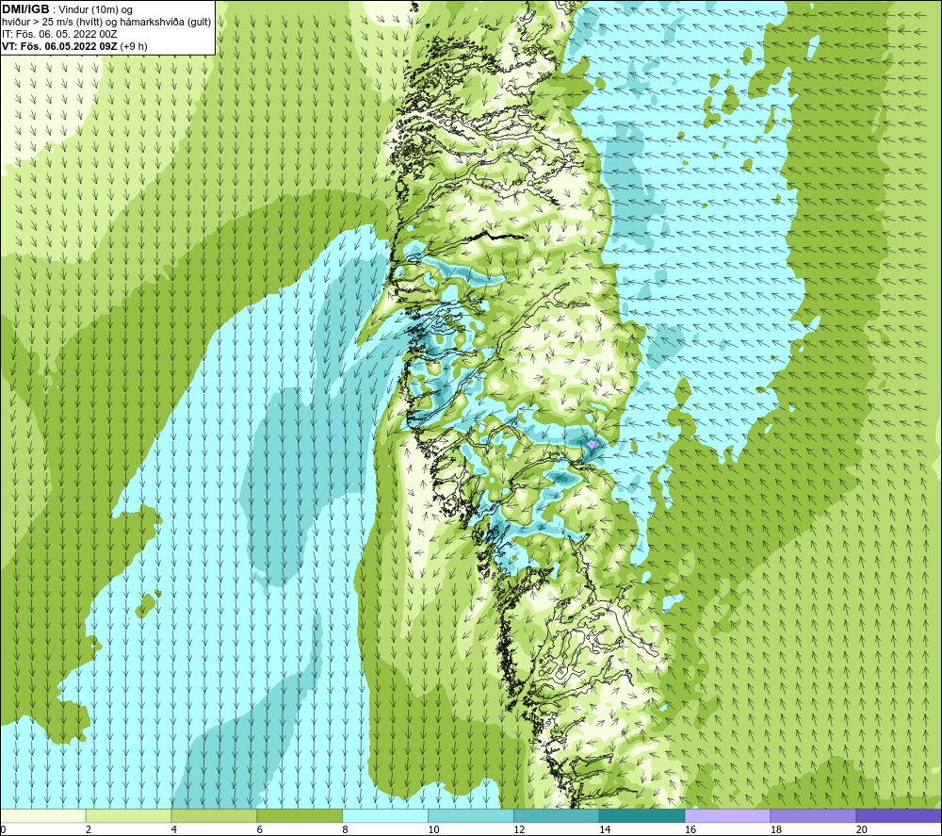Click the "VT: Fös. 06.05.2022 09Z" valid time
The image size is (942, 836).
tap(59, 46)
